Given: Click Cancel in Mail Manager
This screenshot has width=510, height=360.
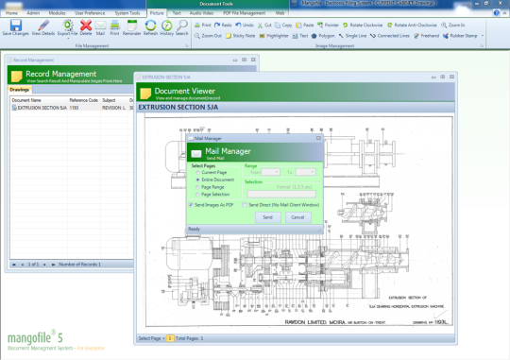Looking at the screenshot, I should pyautogui.click(x=297, y=217).
